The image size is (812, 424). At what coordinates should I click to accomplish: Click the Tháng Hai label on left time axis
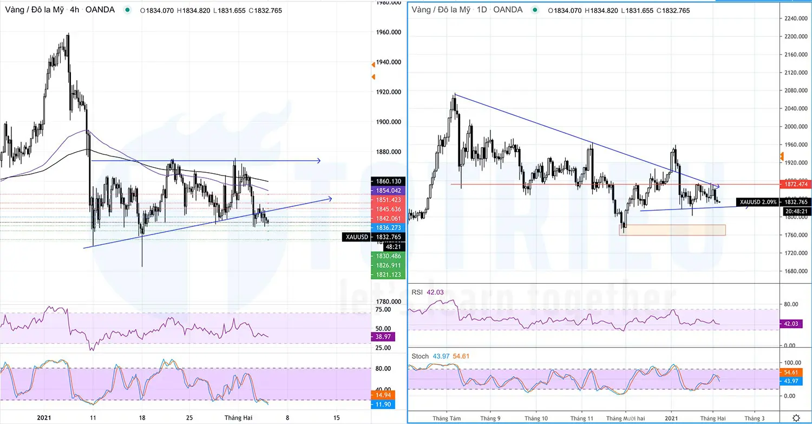tap(238, 418)
